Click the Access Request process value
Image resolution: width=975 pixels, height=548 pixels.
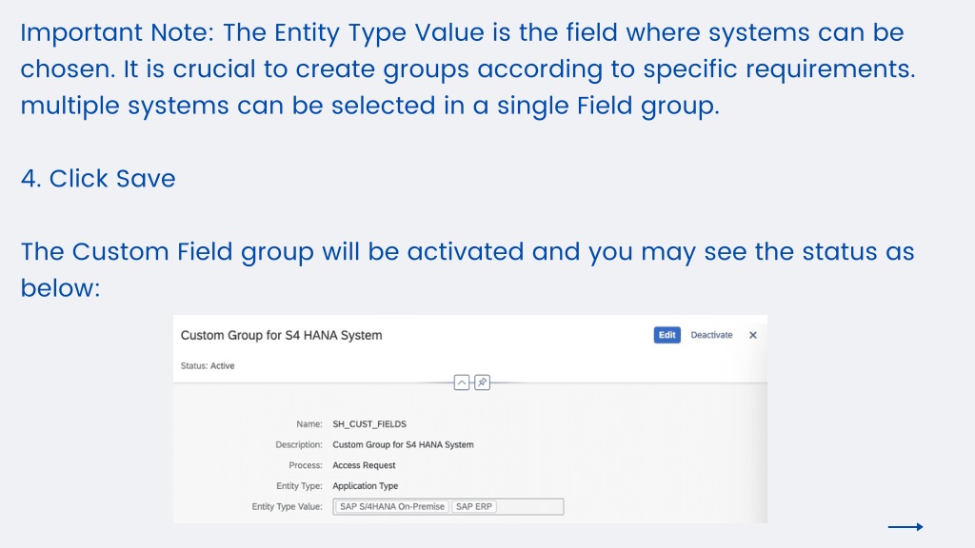click(364, 464)
